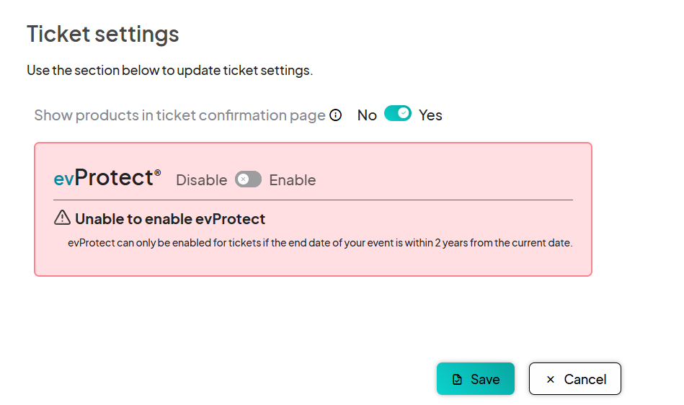Click the document icon inside Save button
The image size is (684, 405).
click(457, 379)
